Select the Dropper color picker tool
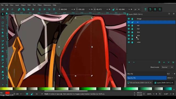 (2, 63)
